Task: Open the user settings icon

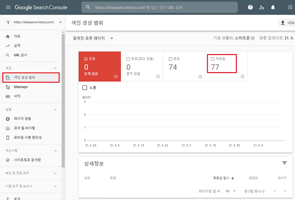Action: click(x=262, y=7)
